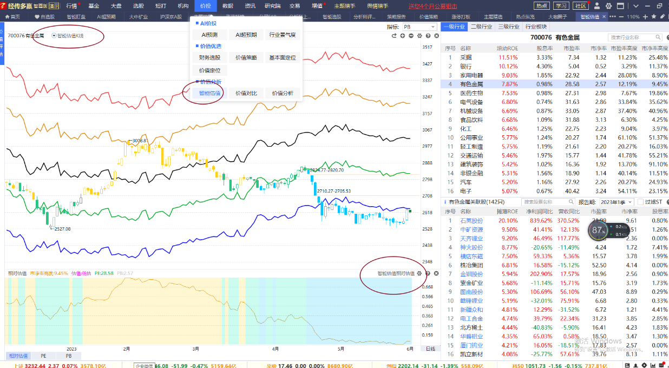Open help icon in main chart toolbar
Screen dimensions: 669x368
(428, 36)
